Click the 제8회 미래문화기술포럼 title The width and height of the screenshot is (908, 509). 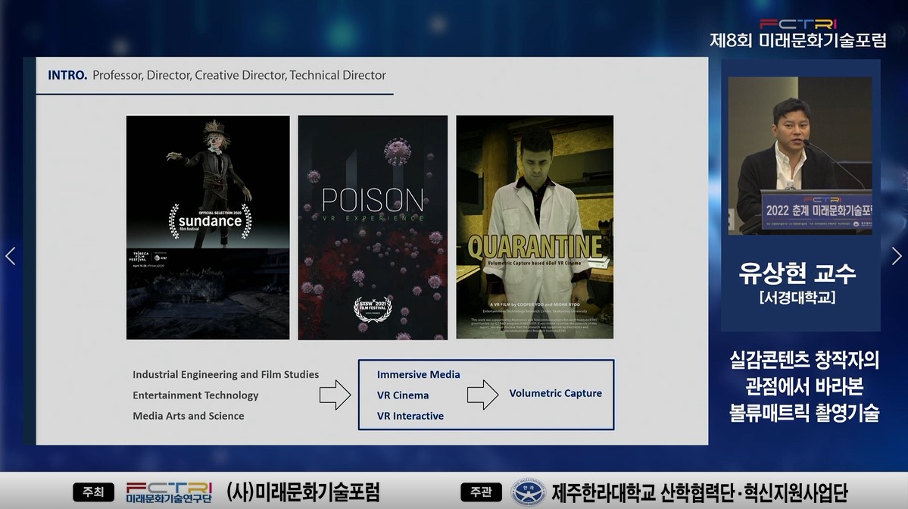click(x=798, y=40)
